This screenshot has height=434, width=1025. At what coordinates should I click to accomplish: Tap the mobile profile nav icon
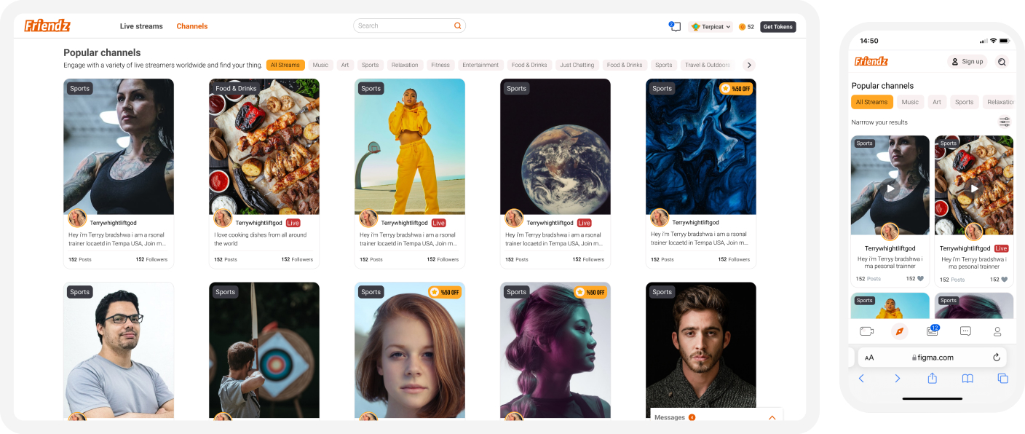(998, 331)
